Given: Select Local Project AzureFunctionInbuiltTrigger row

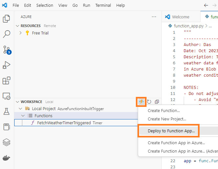Looking at the screenshot, I should pyautogui.click(x=76, y=109).
